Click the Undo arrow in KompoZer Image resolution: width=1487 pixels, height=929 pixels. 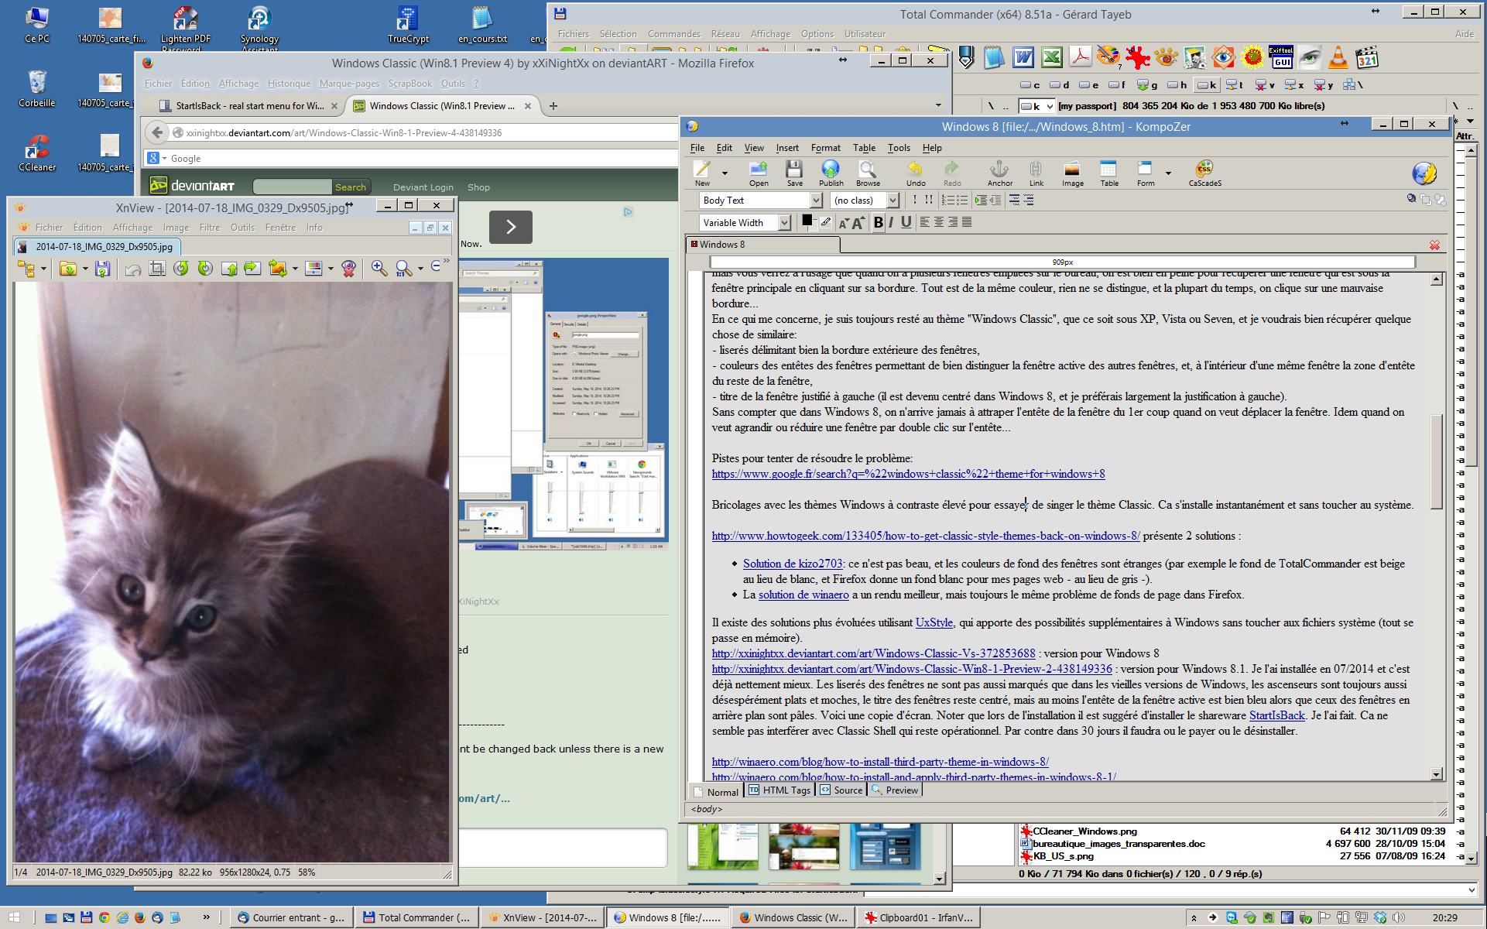tap(916, 173)
